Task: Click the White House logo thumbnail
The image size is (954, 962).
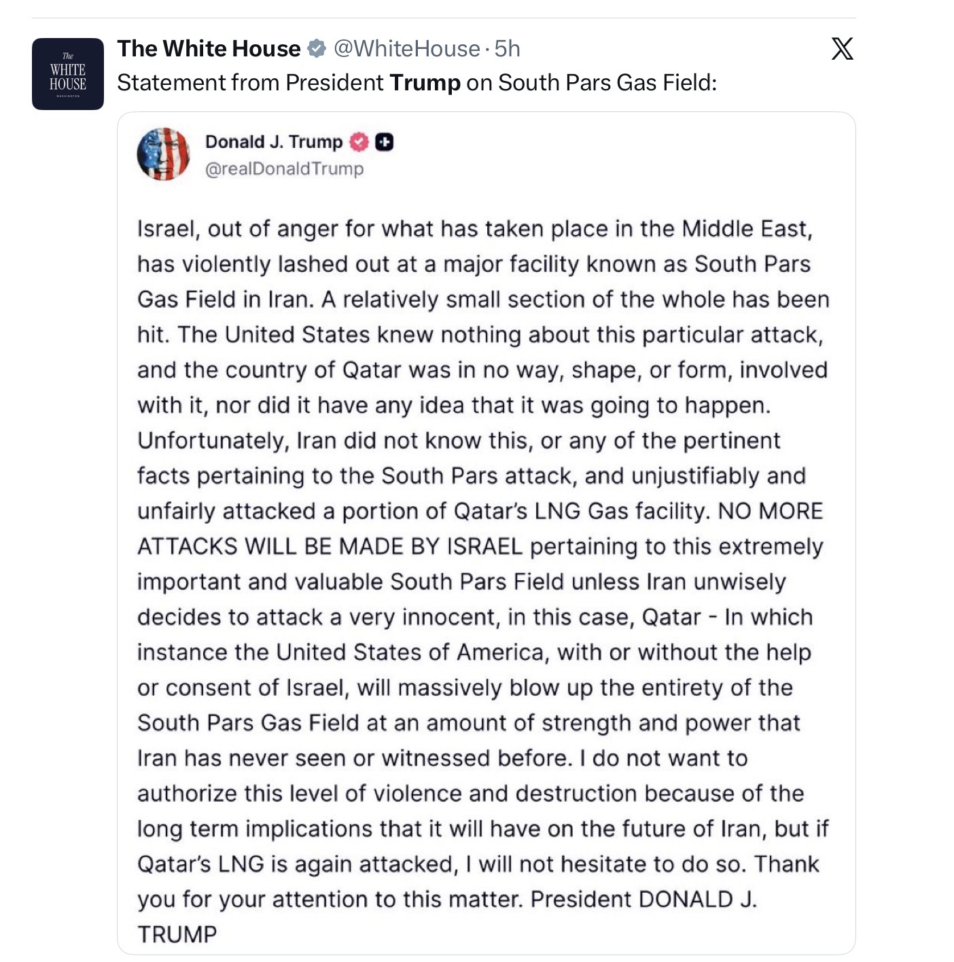Action: (67, 71)
